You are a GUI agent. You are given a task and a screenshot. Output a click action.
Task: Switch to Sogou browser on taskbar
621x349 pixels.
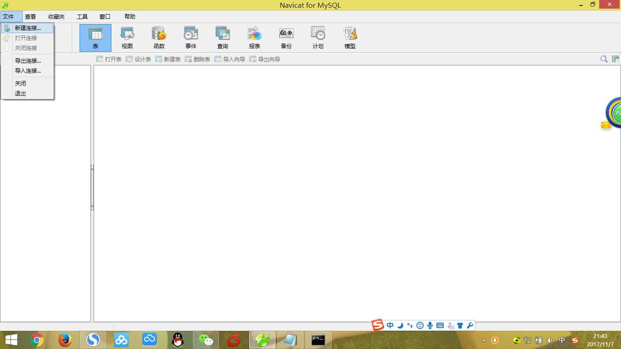click(x=93, y=339)
